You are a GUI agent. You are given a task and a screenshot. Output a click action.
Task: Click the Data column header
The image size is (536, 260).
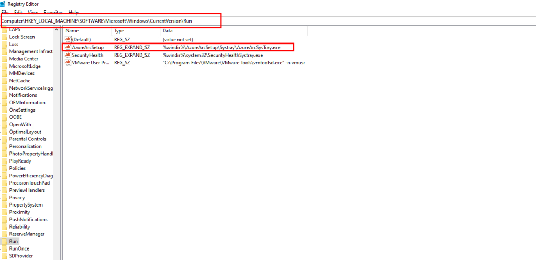[x=169, y=31]
